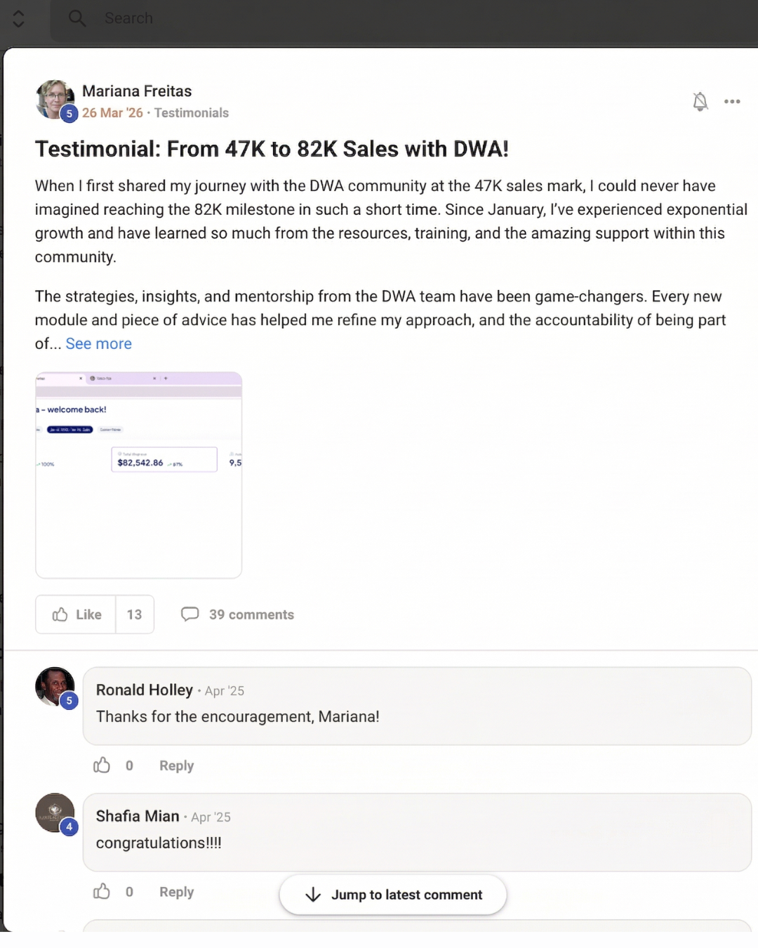Screen dimensions: 758x948
Task: View the 13 likes count
Action: tap(134, 614)
